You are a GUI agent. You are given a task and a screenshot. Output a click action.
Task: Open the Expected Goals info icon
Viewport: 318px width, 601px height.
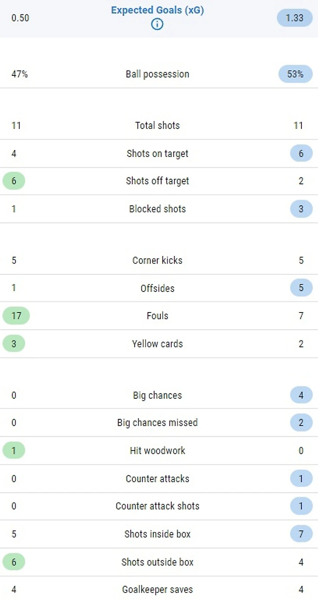tap(157, 24)
